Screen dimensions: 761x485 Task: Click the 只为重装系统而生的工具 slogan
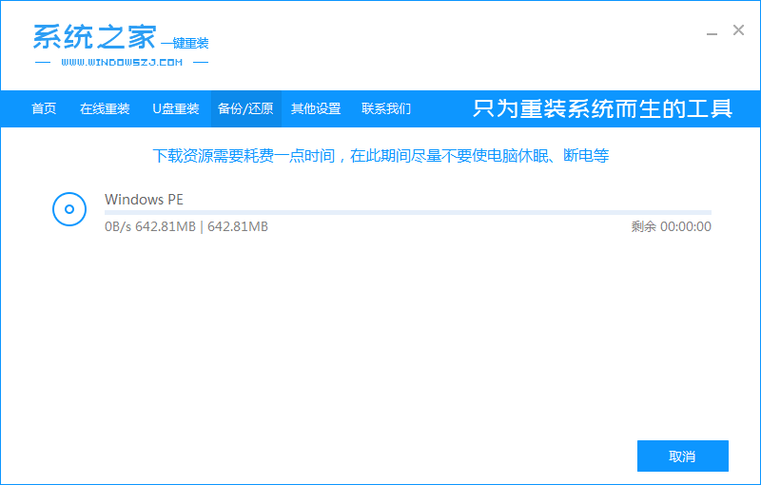602,108
